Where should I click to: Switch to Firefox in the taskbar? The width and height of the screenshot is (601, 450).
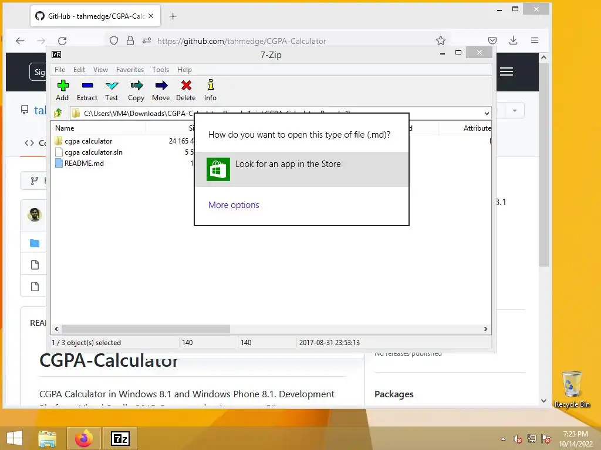click(84, 438)
